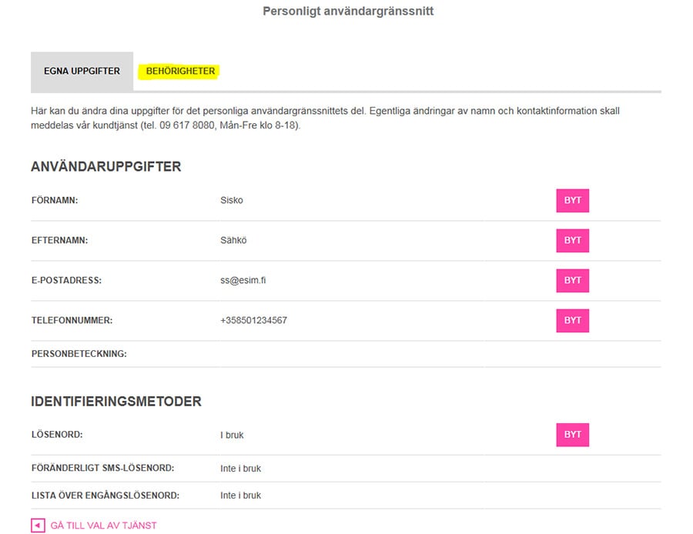693x534 pixels.
Task: Change Telefonnummer via BYT button
Action: (572, 320)
